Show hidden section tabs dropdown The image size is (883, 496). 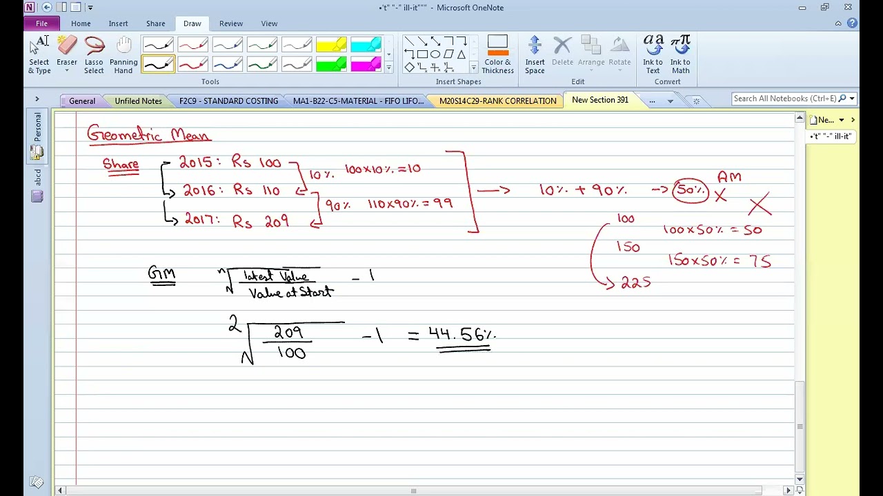pyautogui.click(x=670, y=101)
